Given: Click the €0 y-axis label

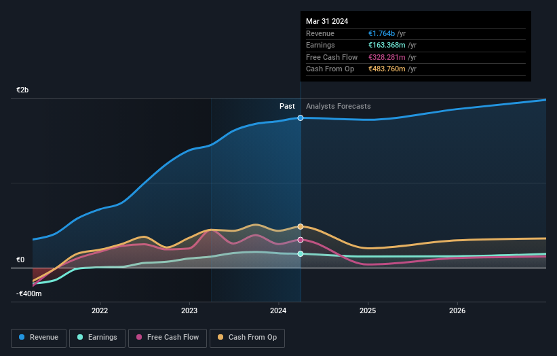Looking at the screenshot, I should point(20,260).
